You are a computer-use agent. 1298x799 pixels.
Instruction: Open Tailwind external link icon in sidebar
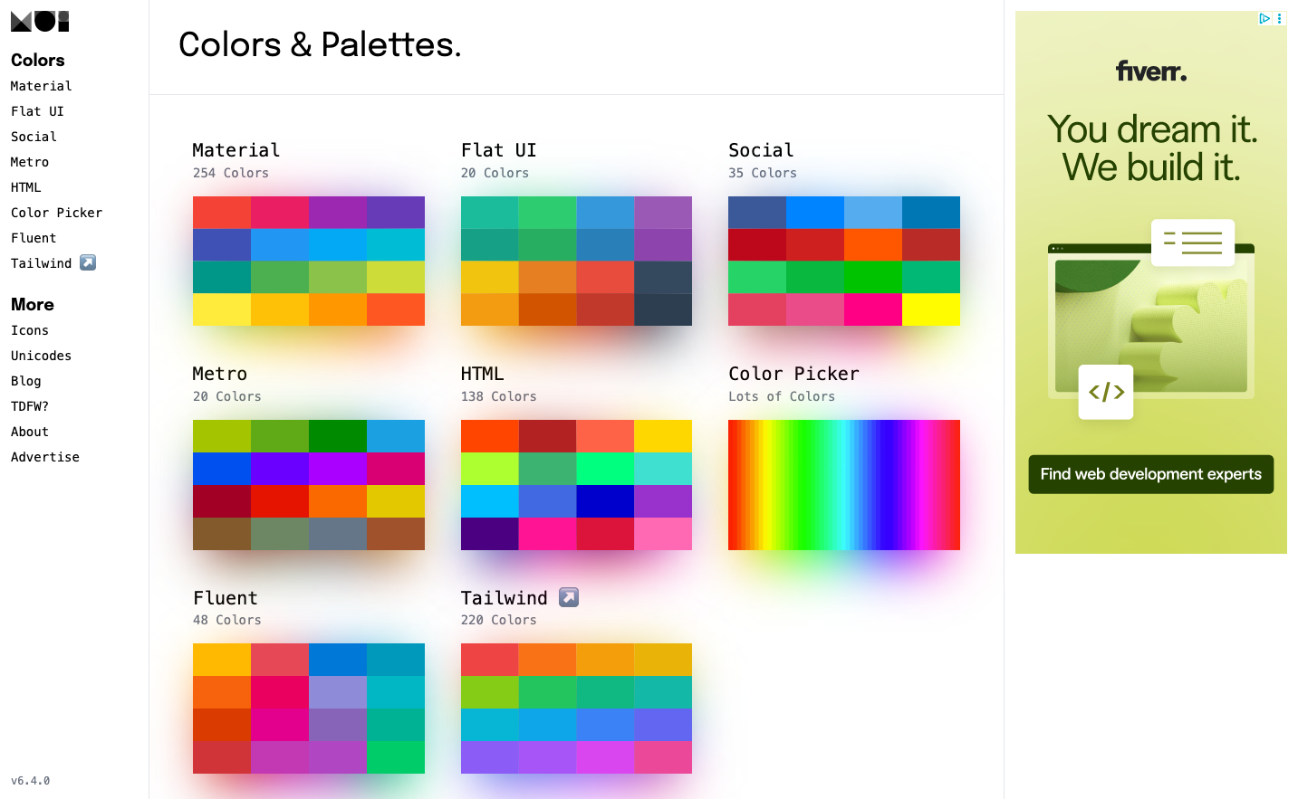[x=87, y=262]
